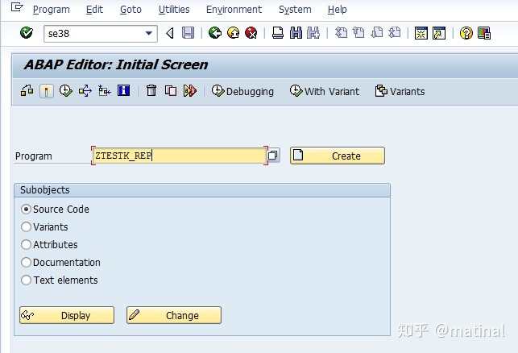This screenshot has height=353, width=518.
Task: Click the Customize Local Layout icon
Action: 484,33
